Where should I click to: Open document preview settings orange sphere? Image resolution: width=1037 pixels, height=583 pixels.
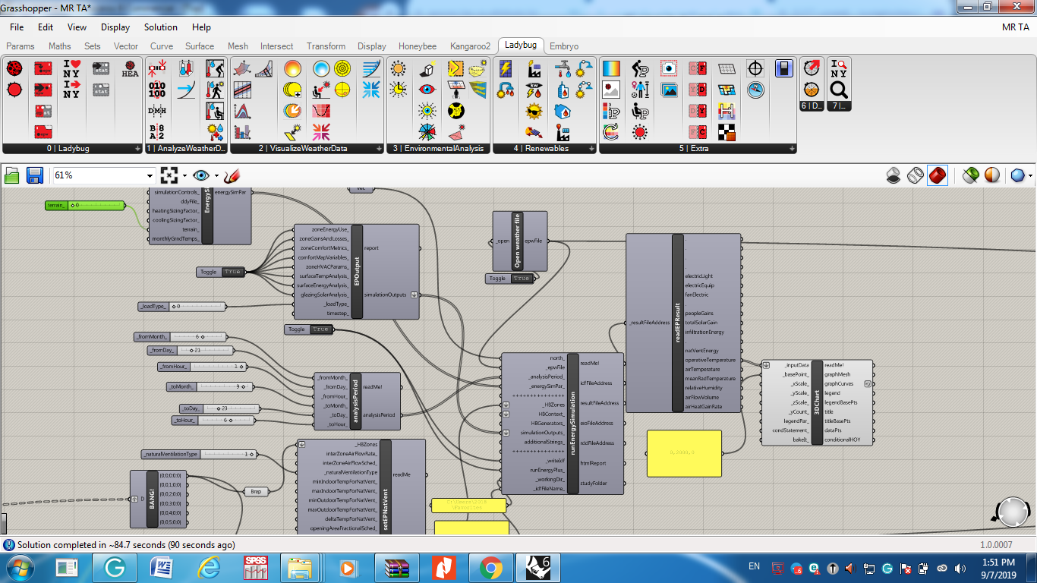pos(992,175)
